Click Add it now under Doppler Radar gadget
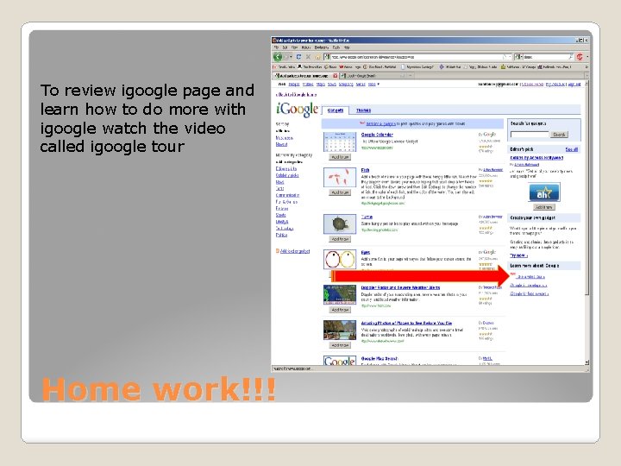621x466 pixels. (x=340, y=310)
